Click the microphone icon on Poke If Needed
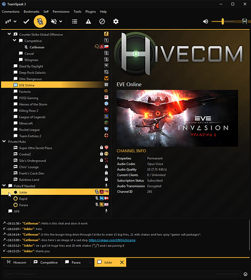 pos(106,185)
